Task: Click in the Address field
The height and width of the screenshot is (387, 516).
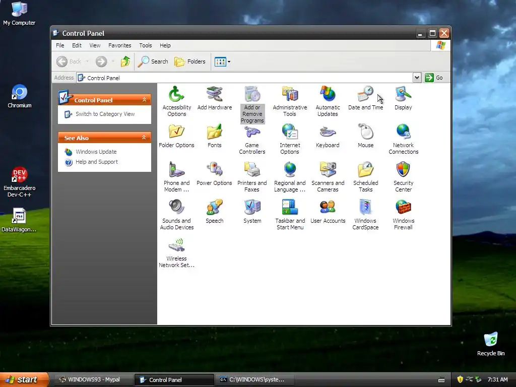Action: tap(245, 78)
